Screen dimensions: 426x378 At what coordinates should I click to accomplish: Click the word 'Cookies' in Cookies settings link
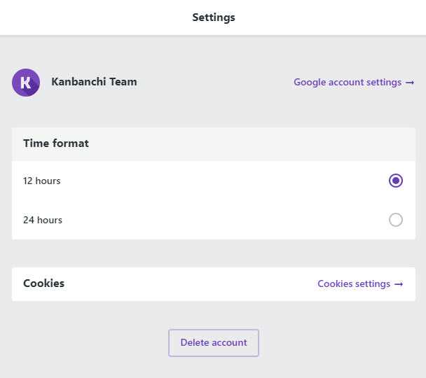pyautogui.click(x=335, y=283)
